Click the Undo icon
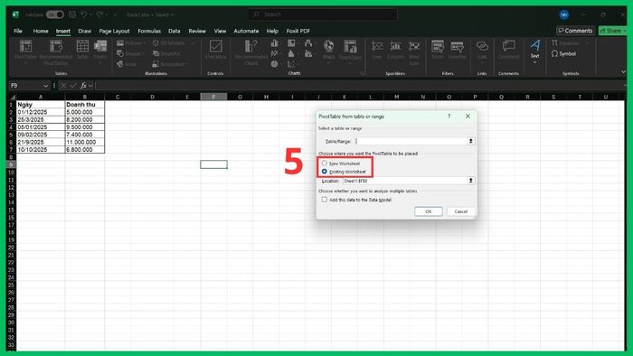The image size is (633, 356). 83,14
